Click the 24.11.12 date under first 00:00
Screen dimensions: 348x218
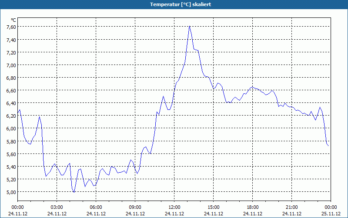[18, 214]
